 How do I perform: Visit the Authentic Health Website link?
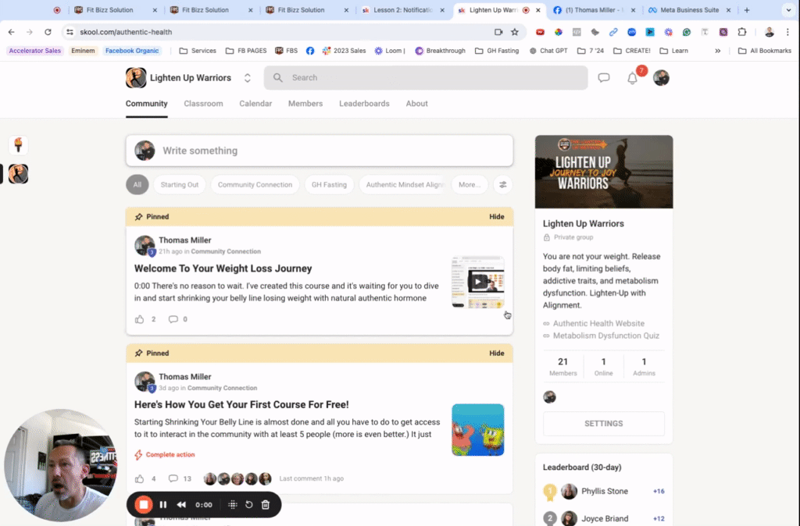[x=598, y=323]
